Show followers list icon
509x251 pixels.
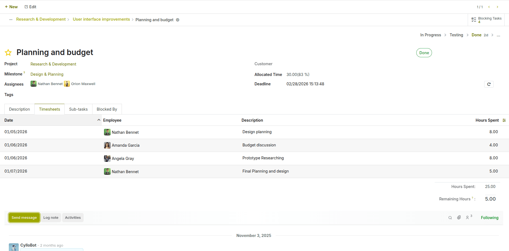pyautogui.click(x=468, y=217)
